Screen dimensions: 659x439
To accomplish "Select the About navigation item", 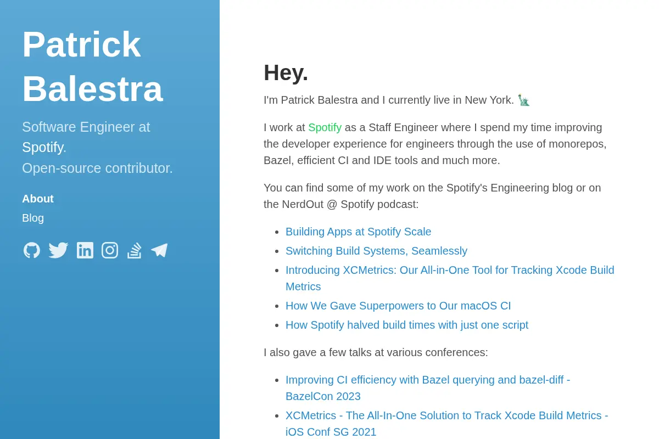I will pos(38,199).
